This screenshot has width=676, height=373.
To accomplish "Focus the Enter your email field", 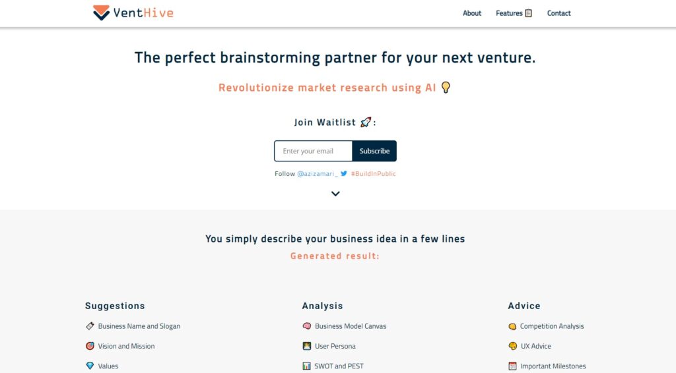I will 314,151.
